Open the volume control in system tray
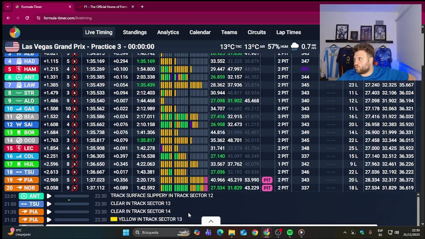 click(x=396, y=232)
